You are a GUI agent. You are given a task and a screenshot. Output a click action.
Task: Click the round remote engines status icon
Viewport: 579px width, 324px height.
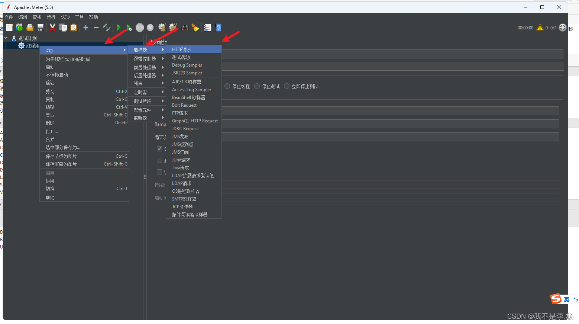[x=563, y=28]
